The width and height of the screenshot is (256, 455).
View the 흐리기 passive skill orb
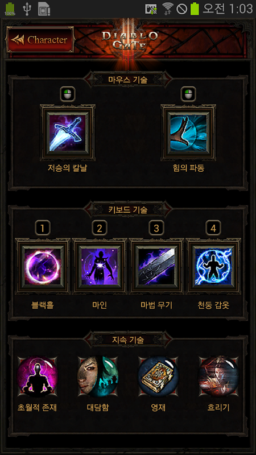(x=219, y=376)
